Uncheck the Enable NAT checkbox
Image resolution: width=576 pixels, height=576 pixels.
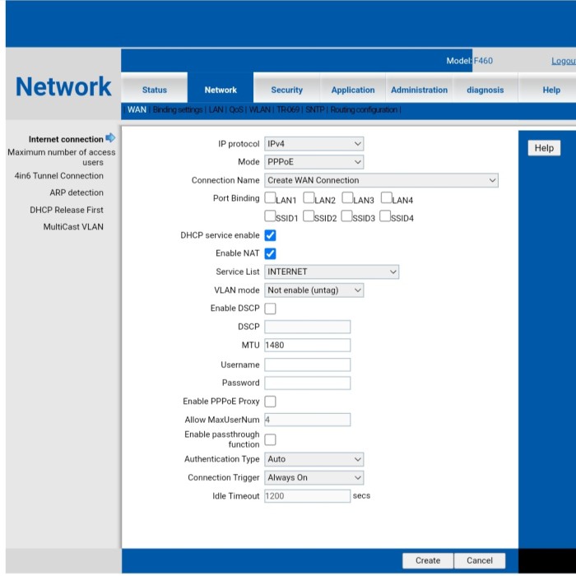[271, 253]
